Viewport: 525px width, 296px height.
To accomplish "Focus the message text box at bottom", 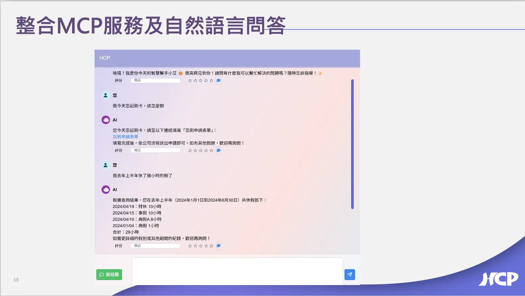I will (237, 271).
